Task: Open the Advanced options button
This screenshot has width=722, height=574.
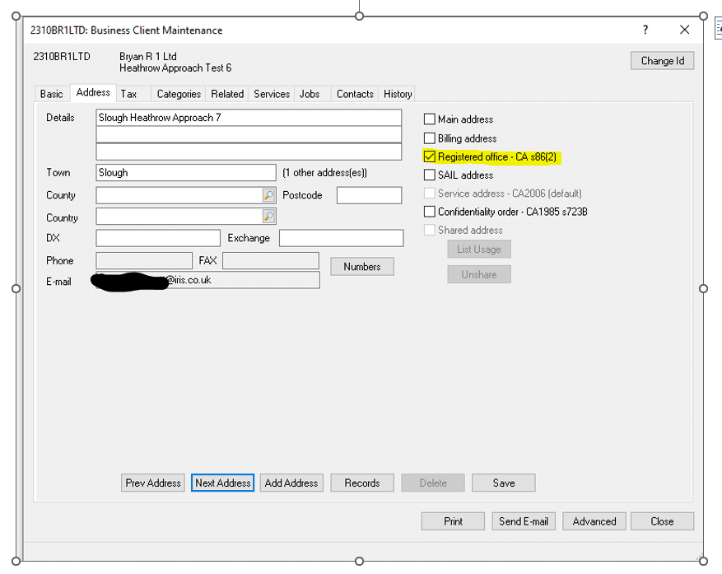Action: (594, 521)
